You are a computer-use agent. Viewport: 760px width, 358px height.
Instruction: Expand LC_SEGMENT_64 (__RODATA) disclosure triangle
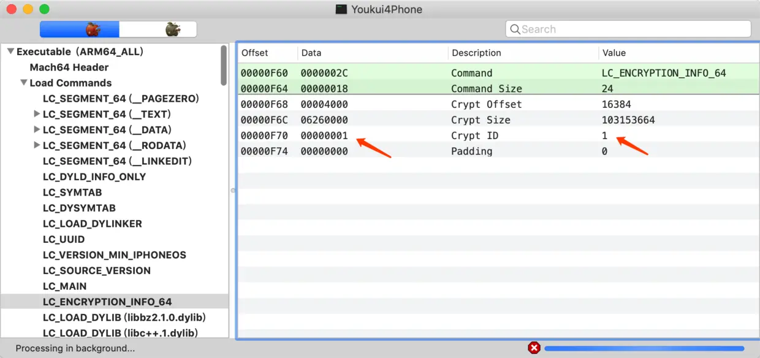pyautogui.click(x=37, y=145)
